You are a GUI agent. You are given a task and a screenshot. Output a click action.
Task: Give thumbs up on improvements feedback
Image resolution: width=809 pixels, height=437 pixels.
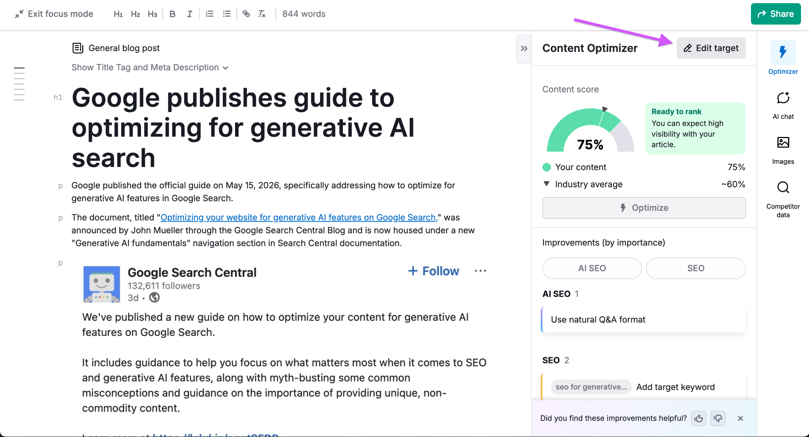698,418
